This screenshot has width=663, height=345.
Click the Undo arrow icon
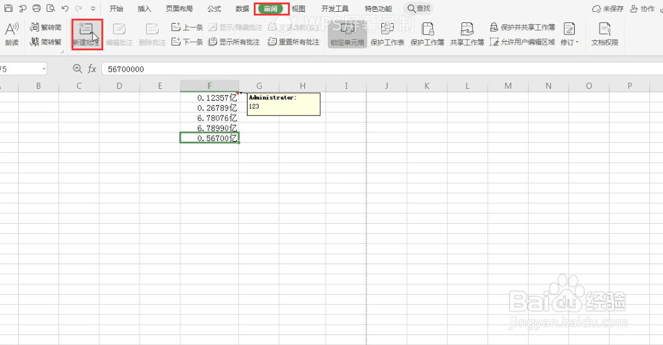(65, 9)
